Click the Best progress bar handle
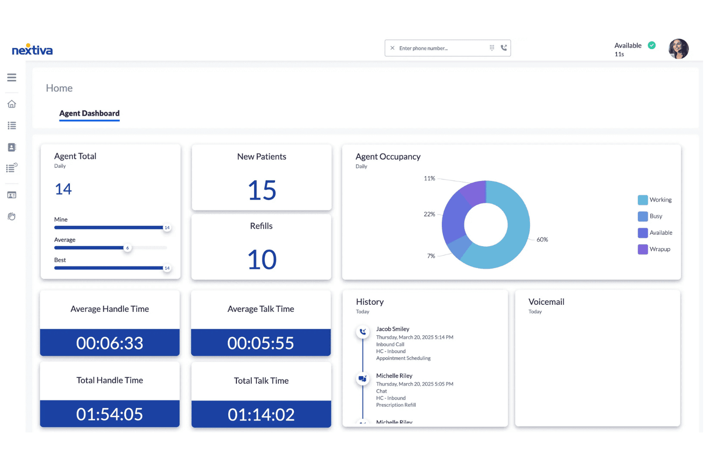The height and width of the screenshot is (470, 704). (167, 268)
